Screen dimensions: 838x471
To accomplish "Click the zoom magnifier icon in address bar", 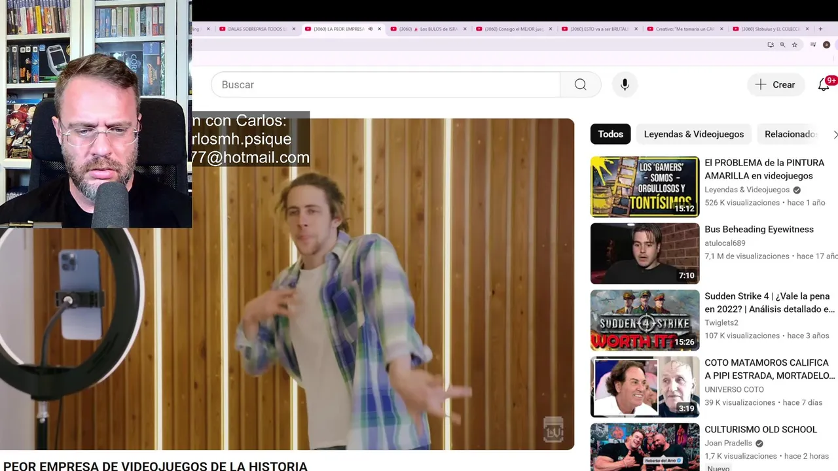I will (x=782, y=45).
